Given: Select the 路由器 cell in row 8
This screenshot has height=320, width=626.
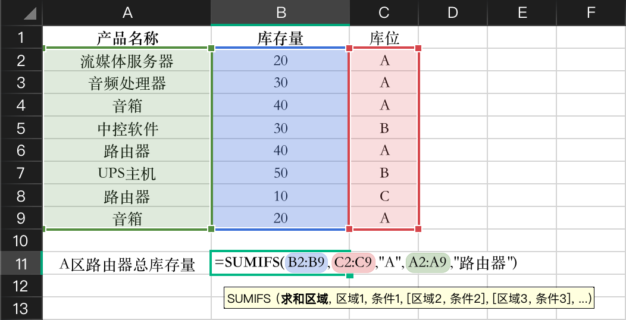Looking at the screenshot, I should point(127,196).
